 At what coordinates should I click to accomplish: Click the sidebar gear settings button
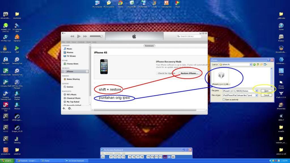pos(70,108)
